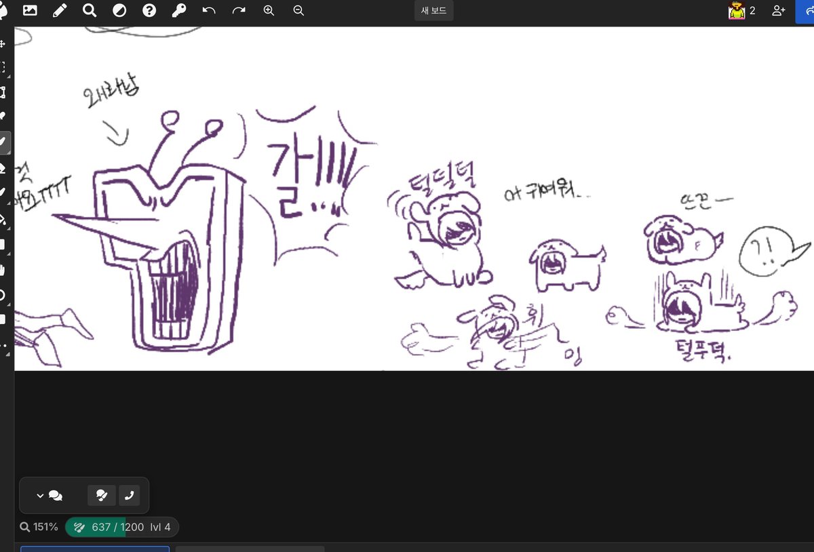The width and height of the screenshot is (814, 552).
Task: Toggle the half-circle contrast theme icon
Action: click(119, 11)
